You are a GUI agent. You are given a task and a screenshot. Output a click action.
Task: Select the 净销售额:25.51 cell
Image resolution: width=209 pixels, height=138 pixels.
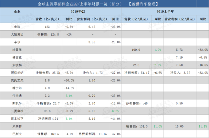[x=47, y=72]
